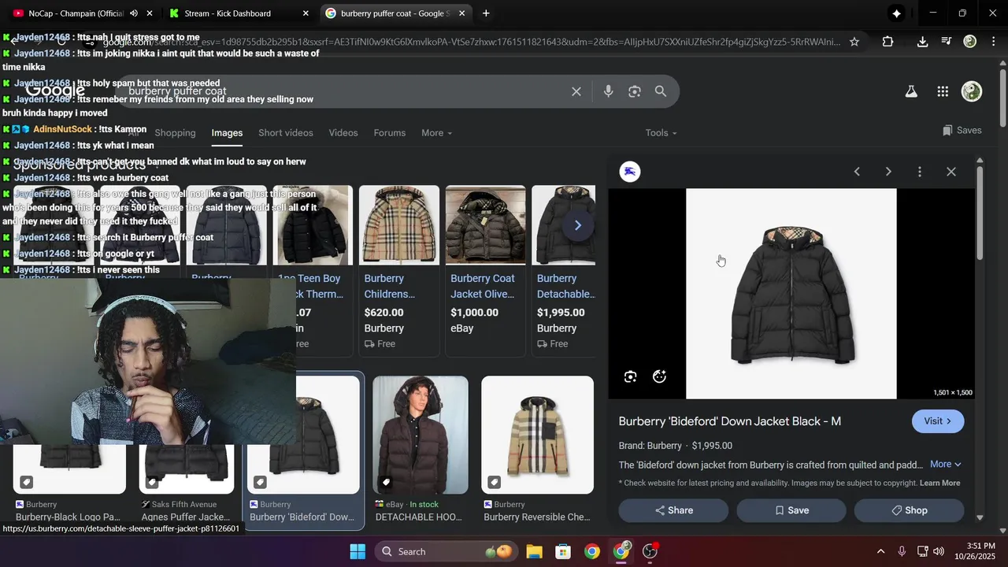Close the Kick Dashboard tab

coord(306,13)
